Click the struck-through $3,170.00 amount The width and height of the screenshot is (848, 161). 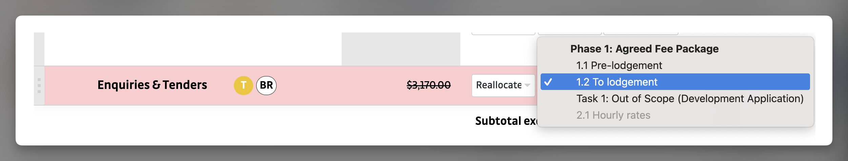coord(428,85)
